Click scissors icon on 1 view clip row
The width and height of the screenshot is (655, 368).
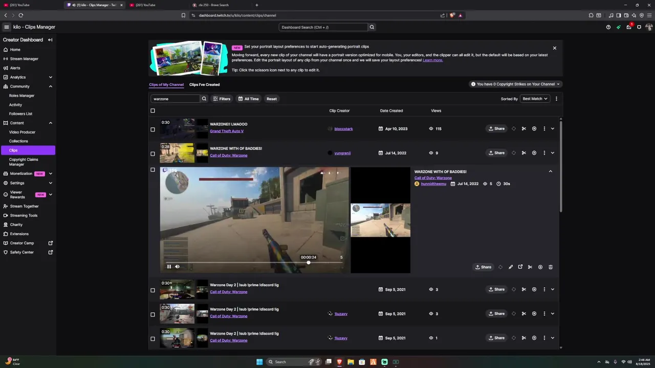(523, 338)
